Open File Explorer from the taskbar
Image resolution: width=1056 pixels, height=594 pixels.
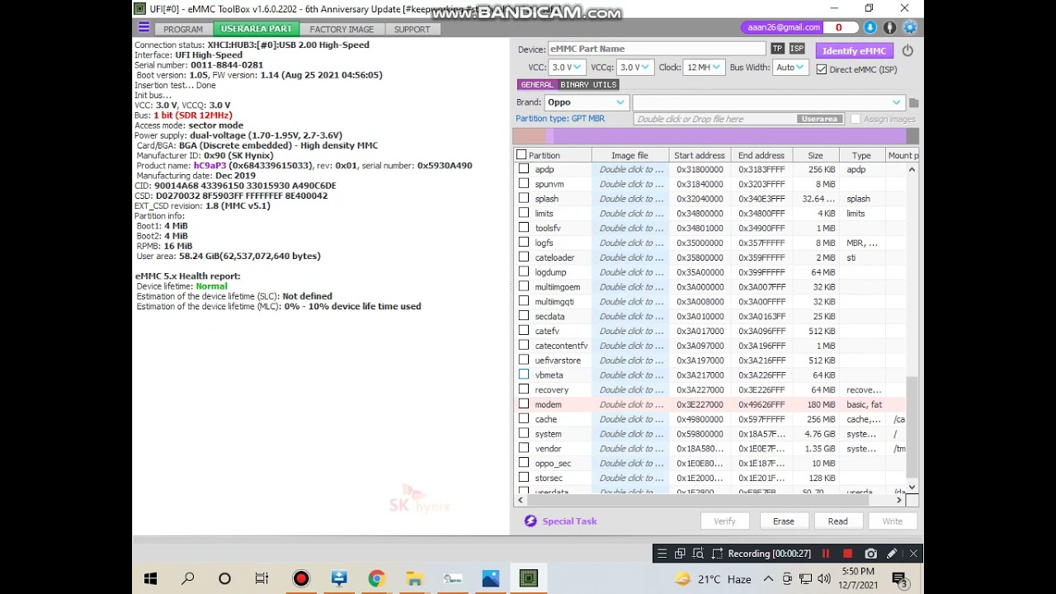[x=414, y=578]
